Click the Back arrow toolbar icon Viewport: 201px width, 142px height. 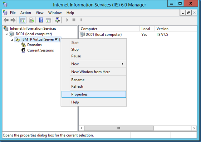pyautogui.click(x=6, y=20)
